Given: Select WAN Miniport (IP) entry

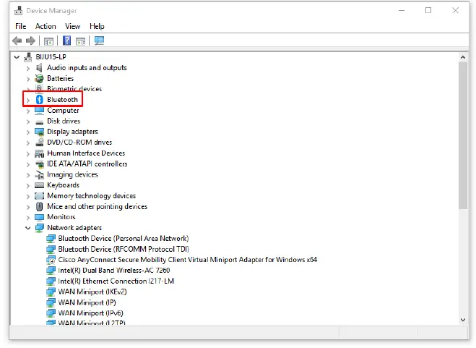Looking at the screenshot, I should 87,302.
